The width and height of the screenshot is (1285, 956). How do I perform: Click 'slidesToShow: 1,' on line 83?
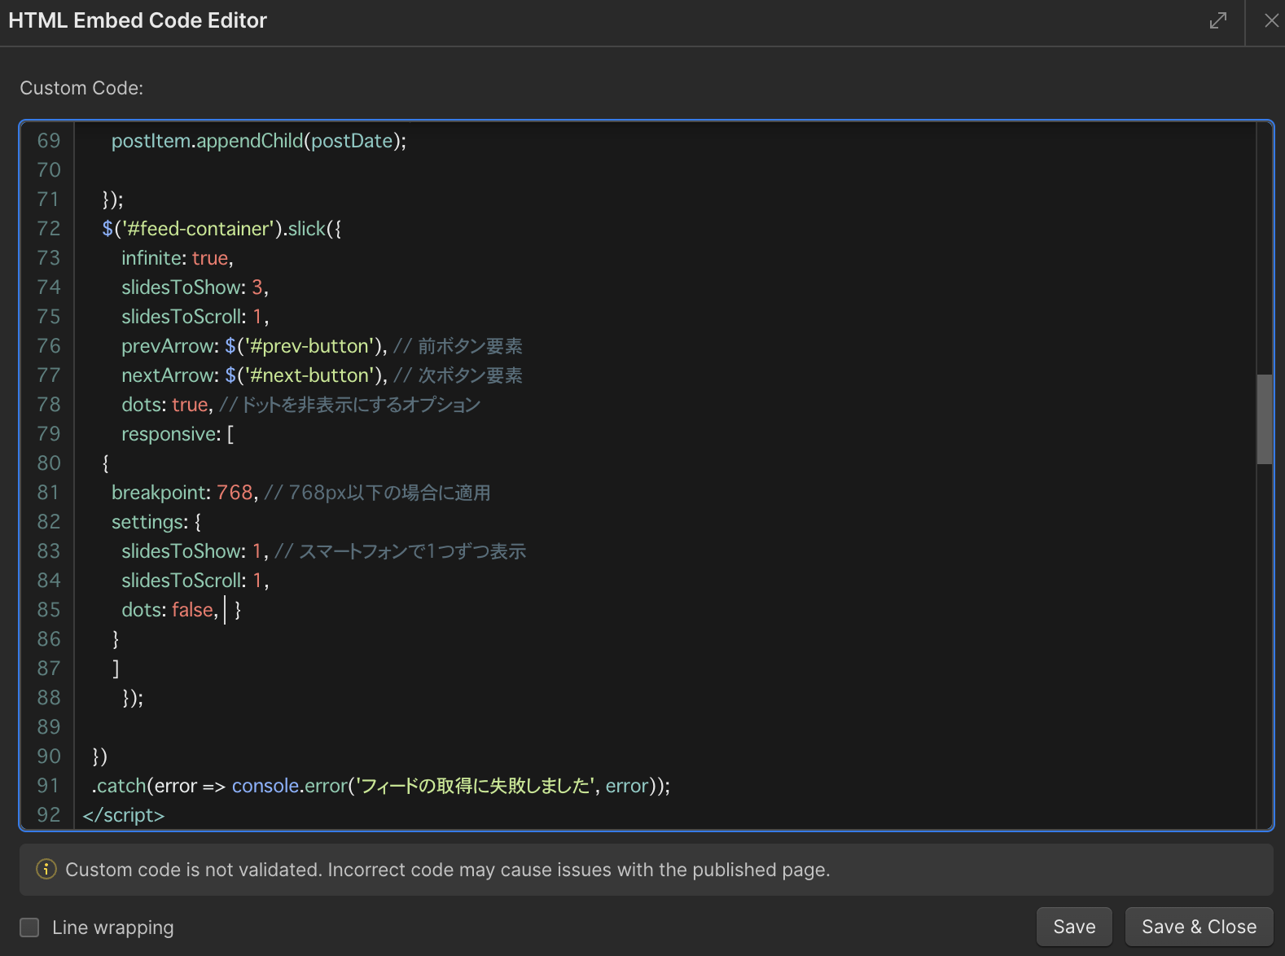(x=195, y=551)
